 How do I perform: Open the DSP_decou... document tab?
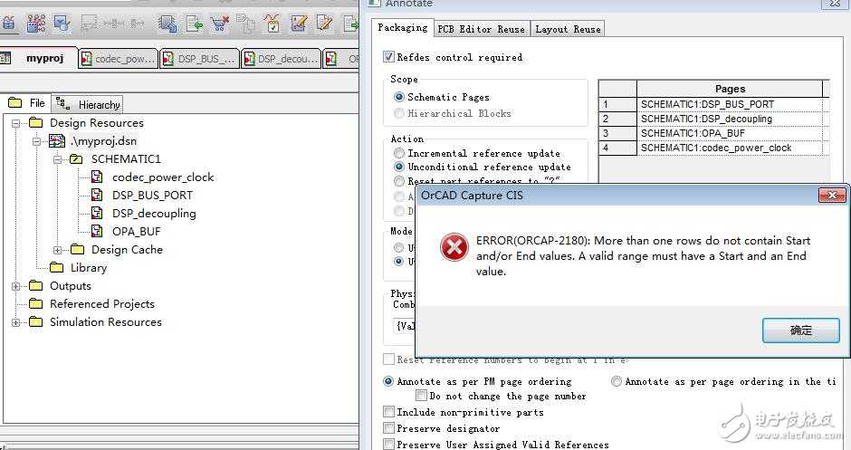[282, 59]
